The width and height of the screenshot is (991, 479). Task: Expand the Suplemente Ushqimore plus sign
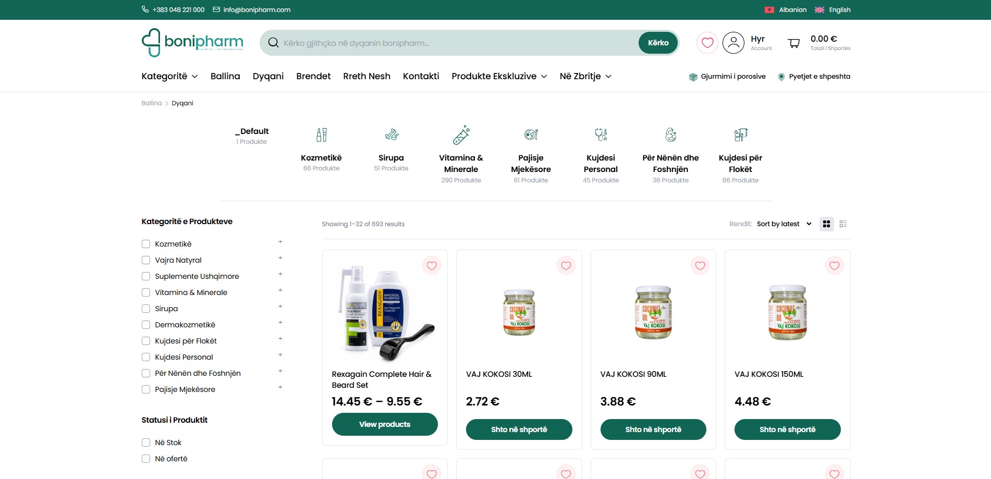pos(280,274)
